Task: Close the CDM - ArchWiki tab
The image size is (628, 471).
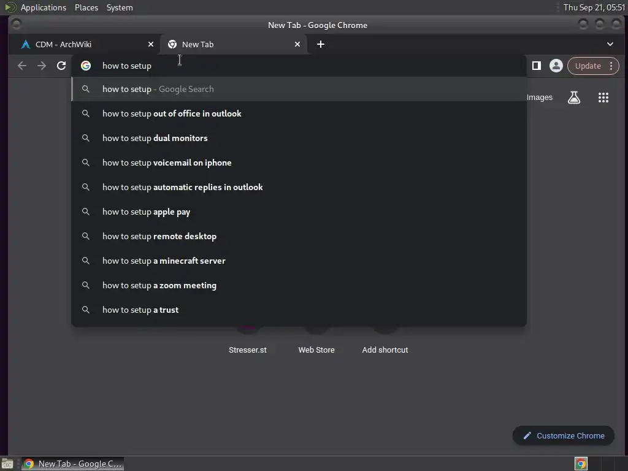Action: pyautogui.click(x=151, y=44)
